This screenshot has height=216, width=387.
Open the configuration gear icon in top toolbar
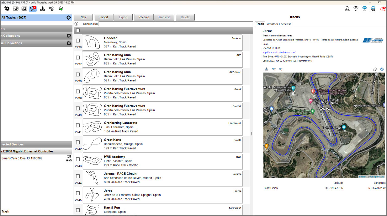(x=7, y=8)
